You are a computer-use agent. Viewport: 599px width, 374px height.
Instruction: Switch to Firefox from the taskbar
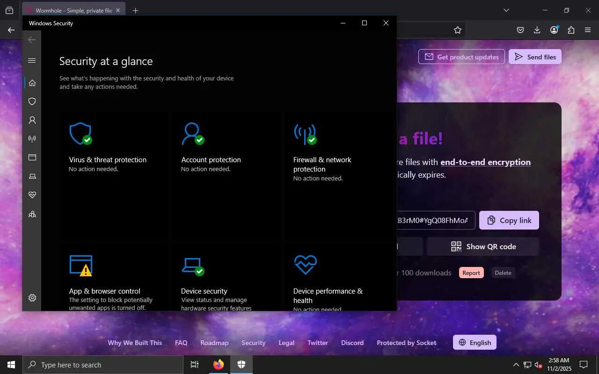point(219,365)
